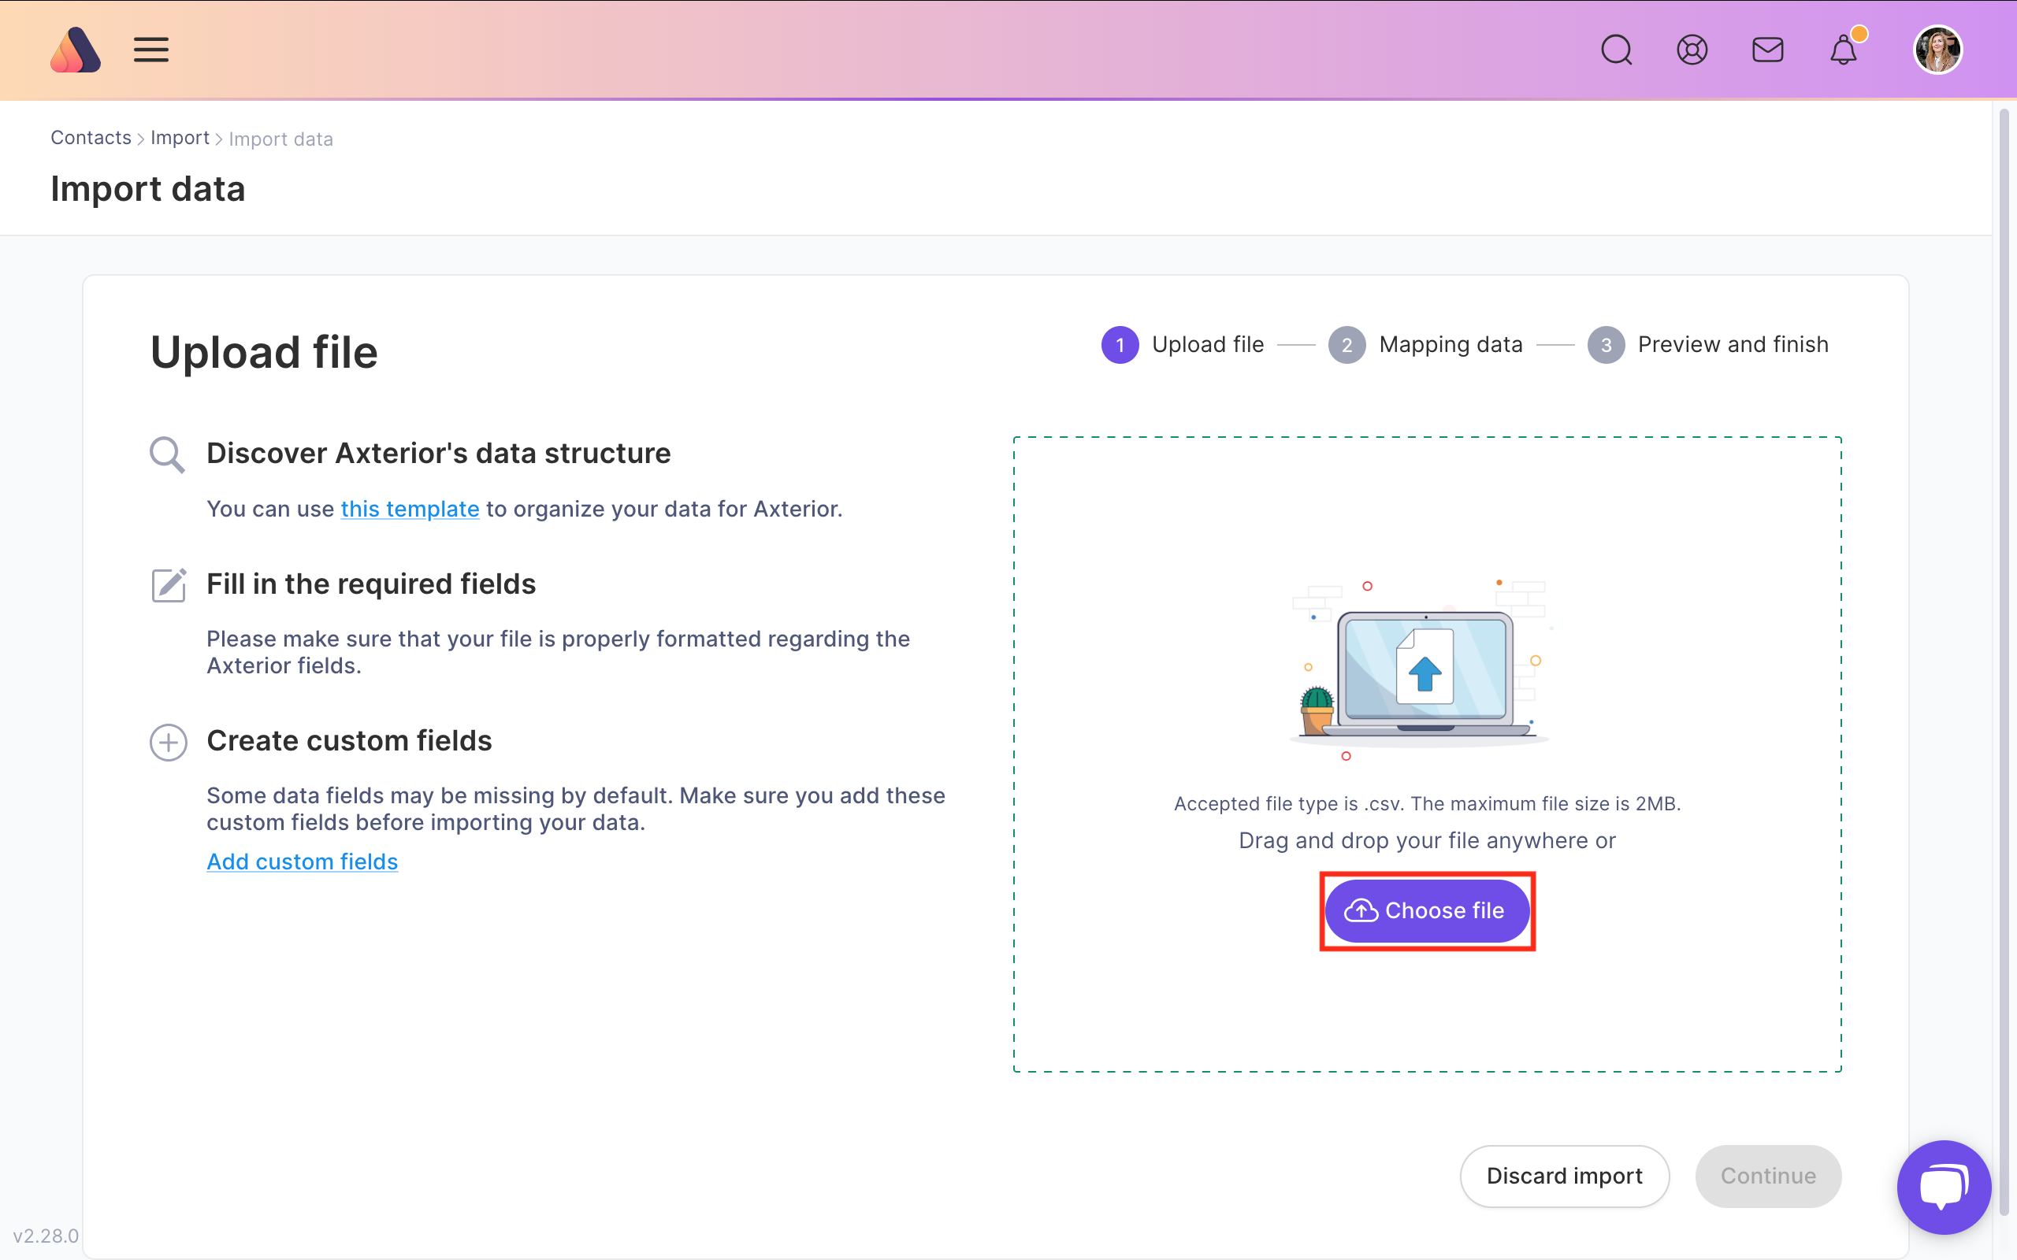Open the user profile avatar
The height and width of the screenshot is (1260, 2017).
coord(1938,50)
